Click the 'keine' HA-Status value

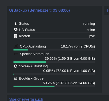click(x=91, y=30)
